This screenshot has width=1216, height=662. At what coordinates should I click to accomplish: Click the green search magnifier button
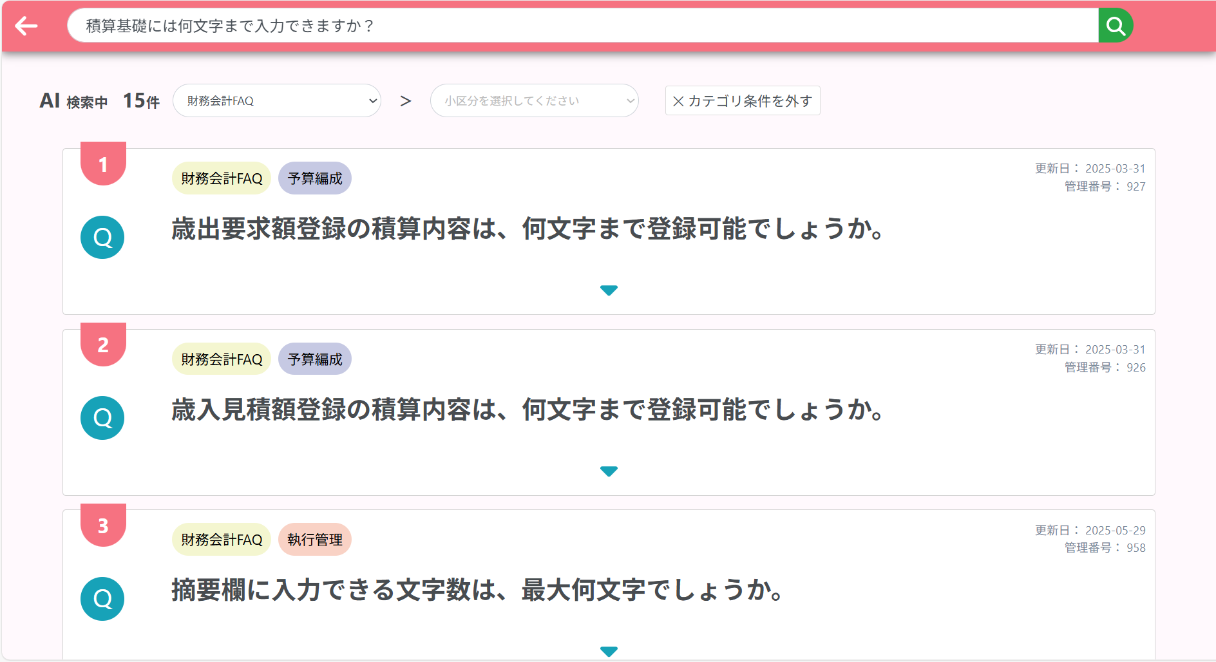(x=1115, y=26)
